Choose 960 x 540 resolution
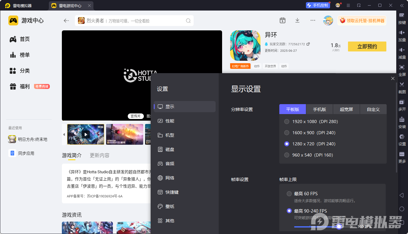This screenshot has height=234, width=408. click(x=287, y=155)
